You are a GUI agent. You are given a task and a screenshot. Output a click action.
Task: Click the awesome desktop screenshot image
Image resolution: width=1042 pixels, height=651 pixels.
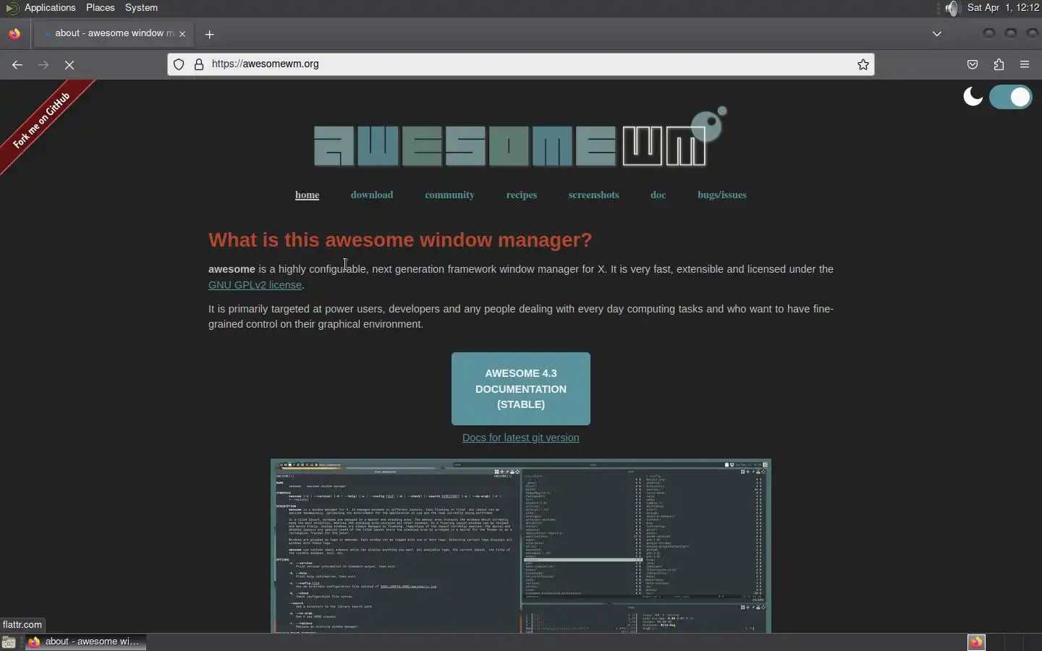tap(521, 545)
